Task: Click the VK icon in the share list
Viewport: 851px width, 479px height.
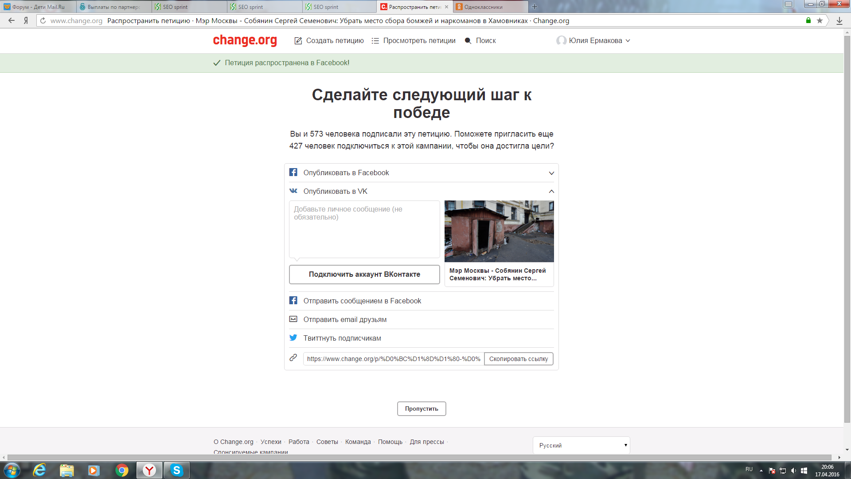Action: (293, 191)
